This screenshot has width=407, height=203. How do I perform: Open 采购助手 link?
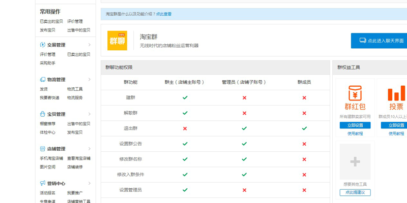[x=47, y=63]
